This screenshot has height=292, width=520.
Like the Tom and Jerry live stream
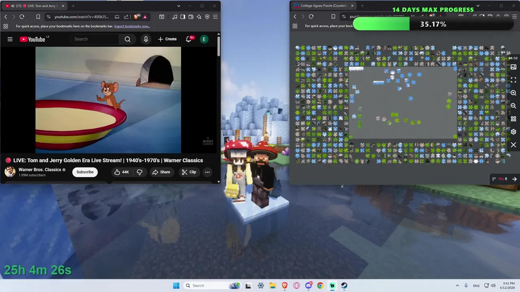click(x=121, y=172)
